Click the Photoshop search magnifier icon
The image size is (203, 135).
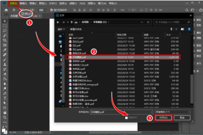(x=187, y=10)
